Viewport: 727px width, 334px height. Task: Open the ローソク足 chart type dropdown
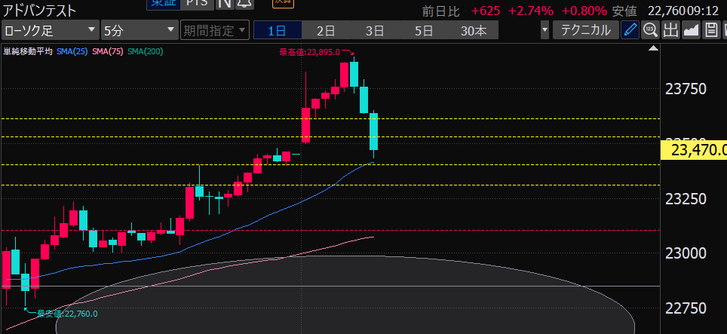(51, 31)
